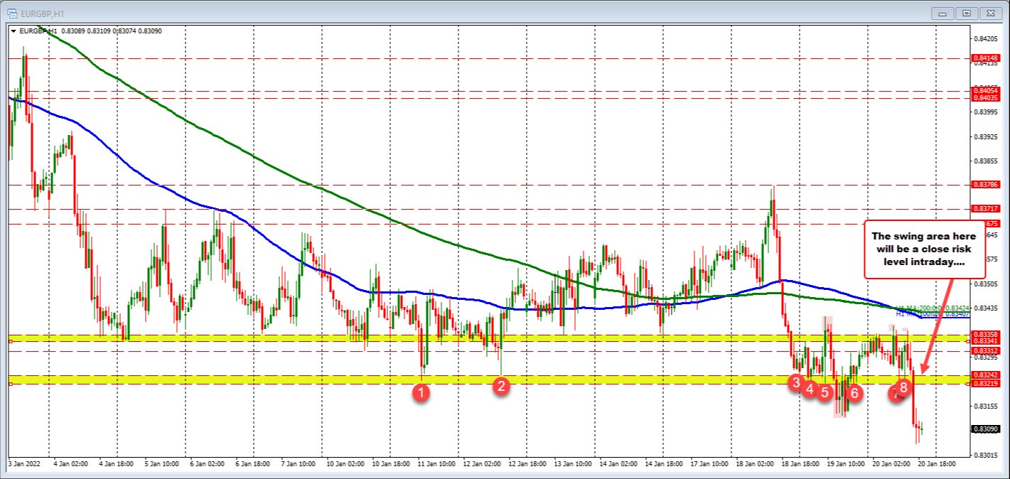The image size is (1010, 479).
Task: Click the 0.83855 price scale value
Action: [x=987, y=161]
